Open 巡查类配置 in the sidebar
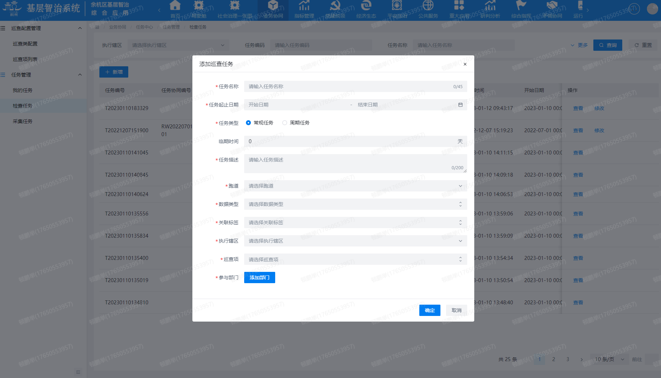Screen dimensions: 661x378 coord(25,44)
